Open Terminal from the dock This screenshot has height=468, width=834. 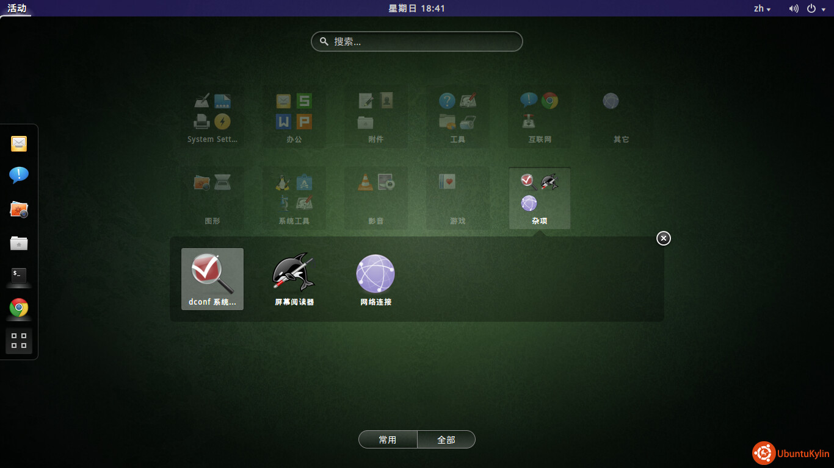19,275
